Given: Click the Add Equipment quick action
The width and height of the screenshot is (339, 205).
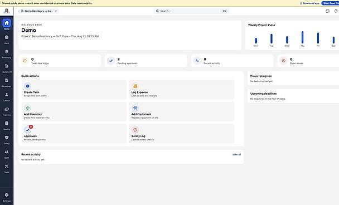Looking at the screenshot, I should pos(182,111).
